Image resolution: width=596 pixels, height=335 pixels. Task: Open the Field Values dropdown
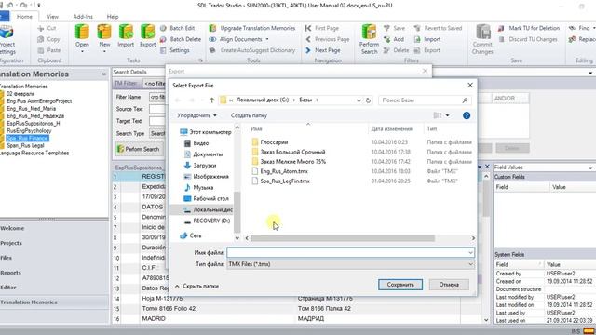tap(590, 167)
